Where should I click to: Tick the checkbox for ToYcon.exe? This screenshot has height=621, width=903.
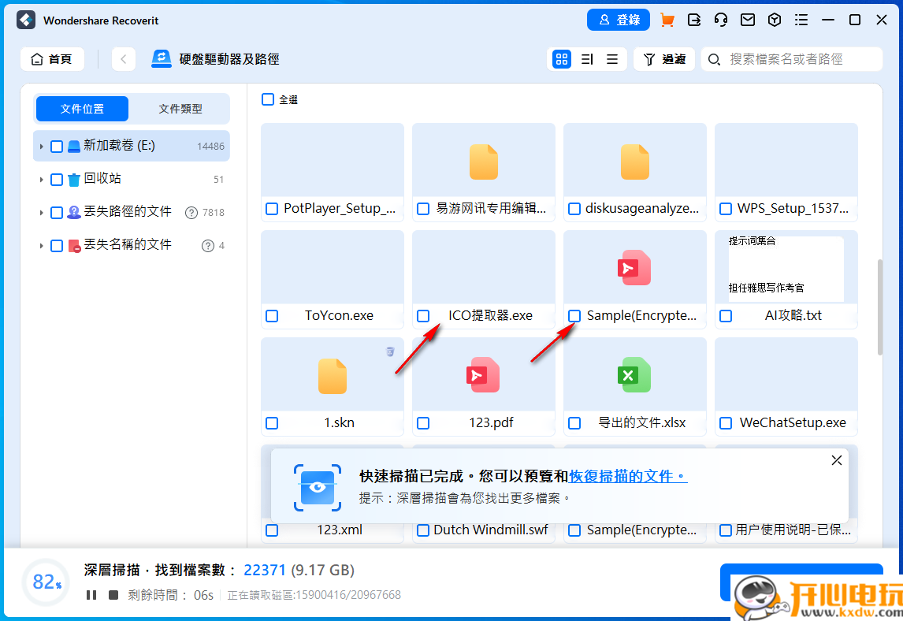pos(272,315)
